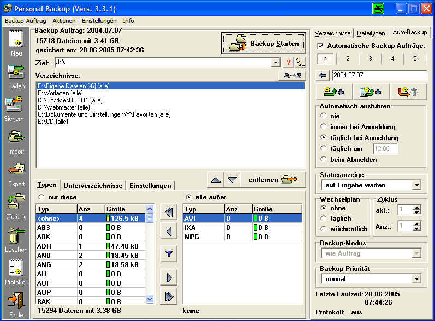This screenshot has height=321, width=435.
Task: Select 'immer bei Anmeldung' radio option
Action: [x=323, y=126]
